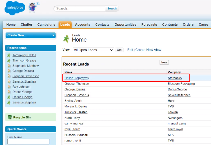Image resolution: width=211 pixels, height=145 pixels.
Task: Open recent item George Dsouza
Action: (23, 71)
